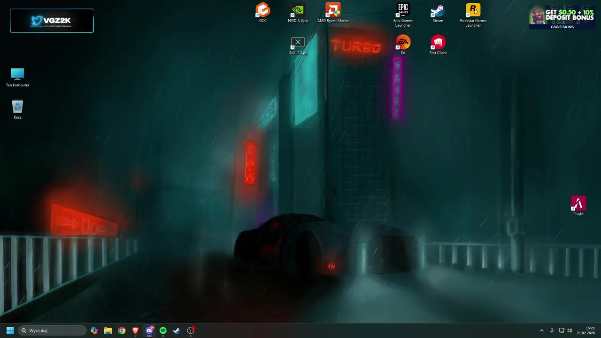
Task: Select the Kosz recycle bin icon
Action: click(x=17, y=109)
